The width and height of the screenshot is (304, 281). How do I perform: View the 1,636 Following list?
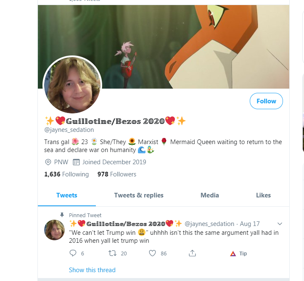(66, 174)
